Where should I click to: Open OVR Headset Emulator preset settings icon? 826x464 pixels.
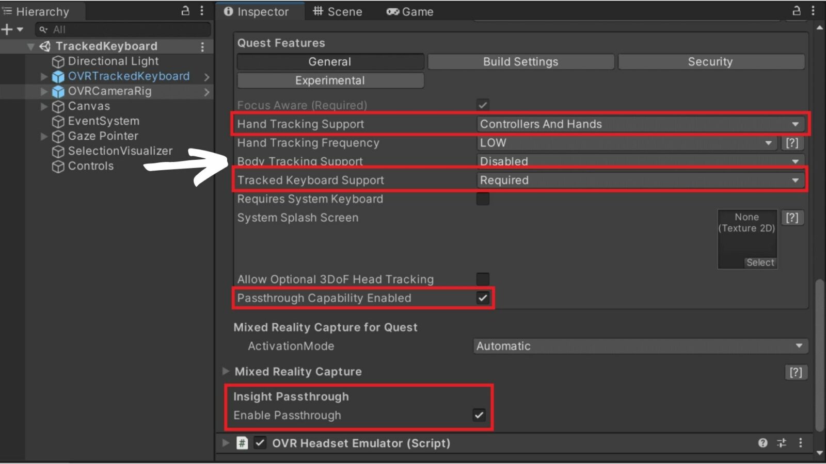pos(782,443)
